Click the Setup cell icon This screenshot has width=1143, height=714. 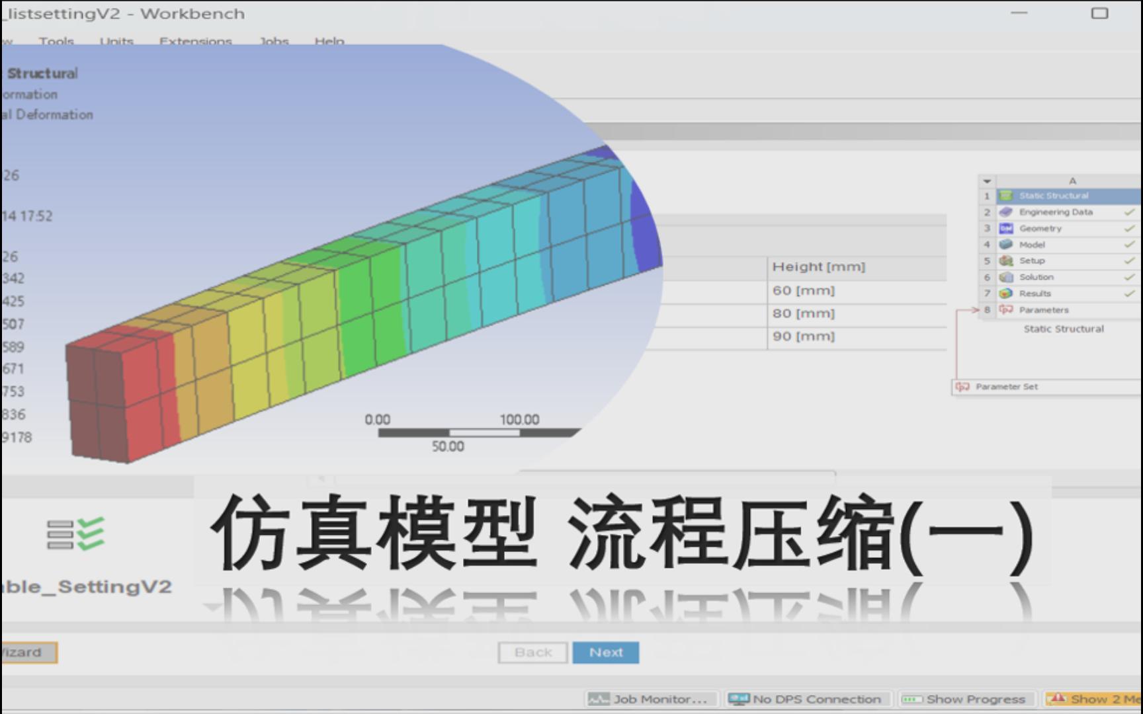click(1006, 261)
